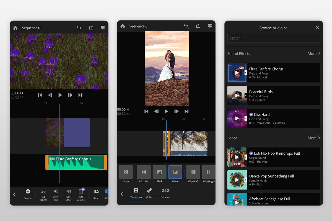Image resolution: width=332 pixels, height=221 pixels.
Task: Toggle the blue switch next to Reset
Action: pos(106,191)
